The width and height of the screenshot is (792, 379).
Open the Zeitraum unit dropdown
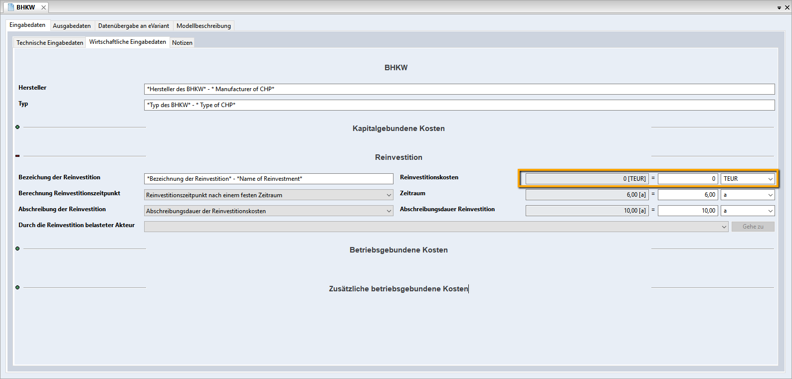[x=748, y=195]
